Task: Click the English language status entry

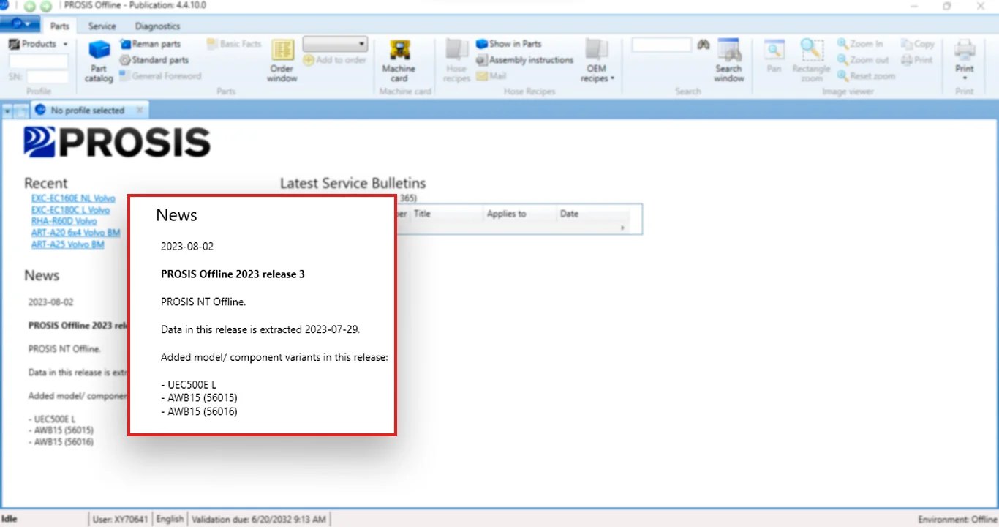Action: click(x=170, y=519)
